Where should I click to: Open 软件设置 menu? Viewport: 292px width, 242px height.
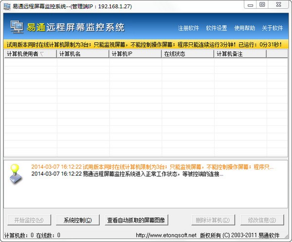(x=217, y=28)
